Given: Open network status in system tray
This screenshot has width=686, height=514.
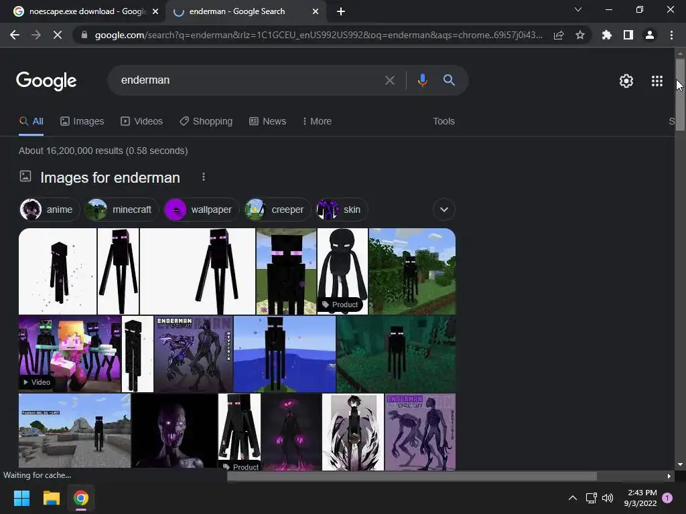Looking at the screenshot, I should point(591,498).
